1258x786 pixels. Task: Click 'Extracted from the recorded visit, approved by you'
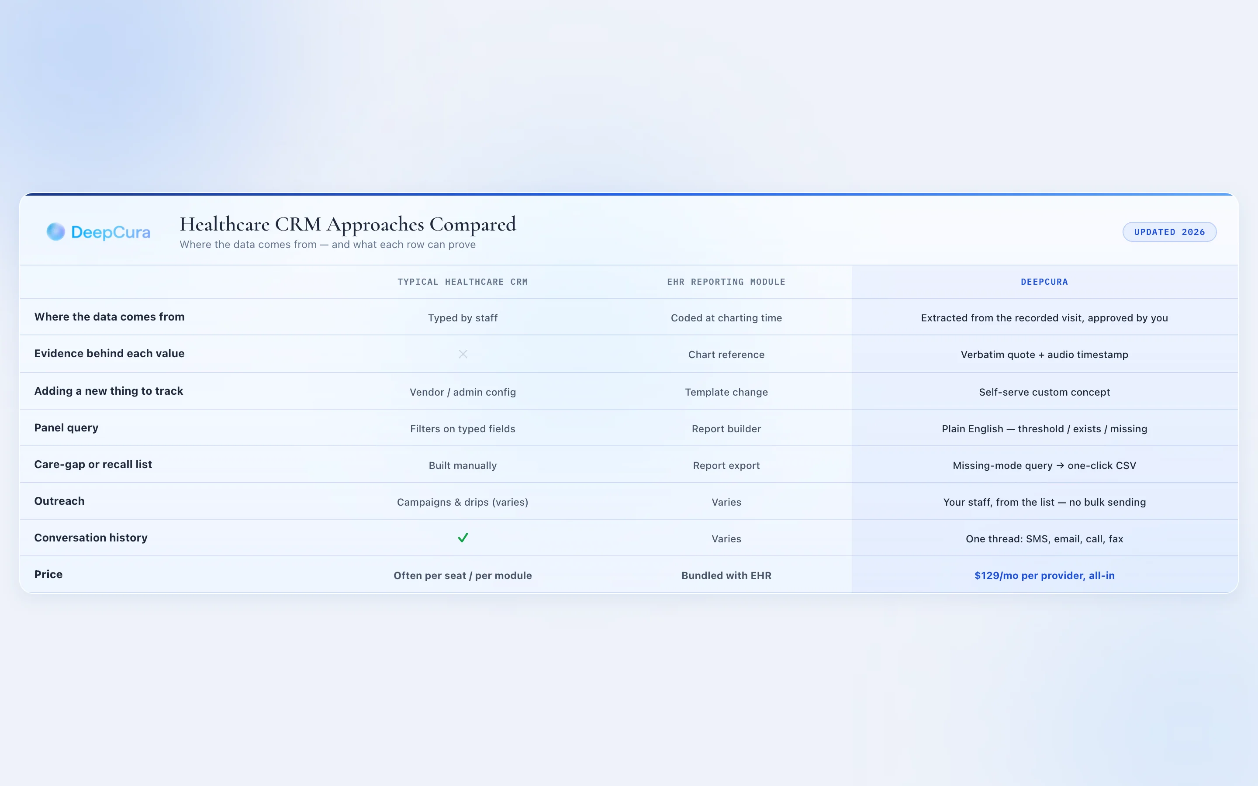(1044, 317)
